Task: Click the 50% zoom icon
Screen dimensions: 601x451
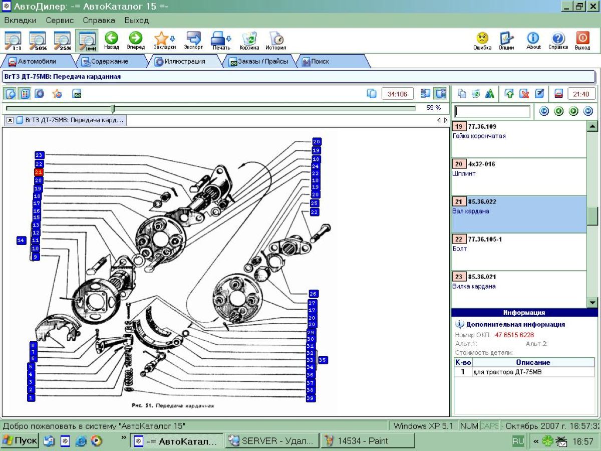Action: tap(38, 41)
